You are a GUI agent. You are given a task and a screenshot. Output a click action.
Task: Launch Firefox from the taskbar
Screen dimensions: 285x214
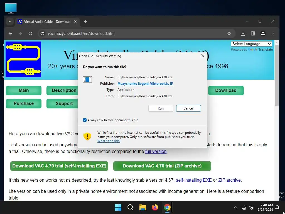point(155,207)
